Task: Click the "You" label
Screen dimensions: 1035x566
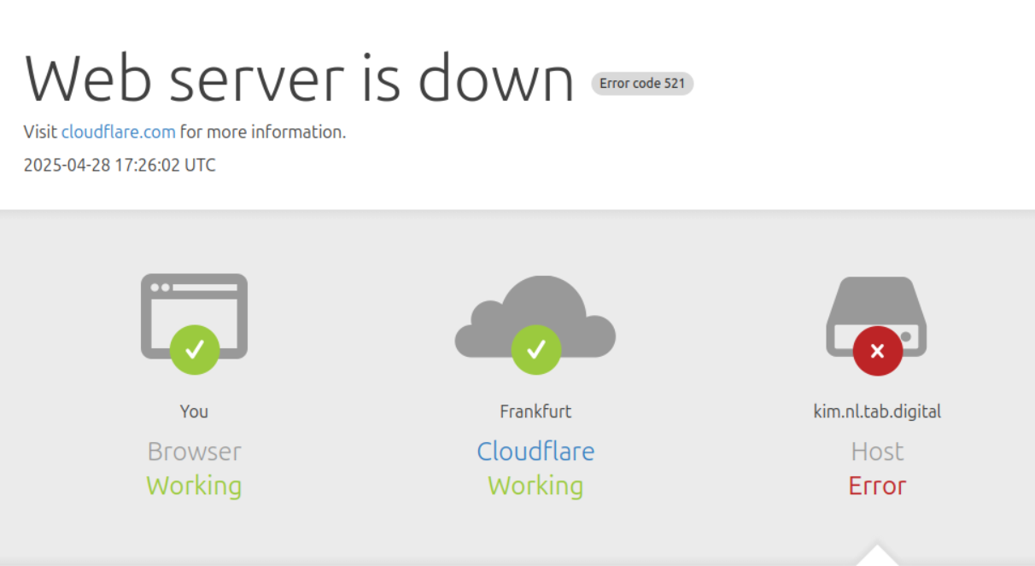Action: point(194,411)
